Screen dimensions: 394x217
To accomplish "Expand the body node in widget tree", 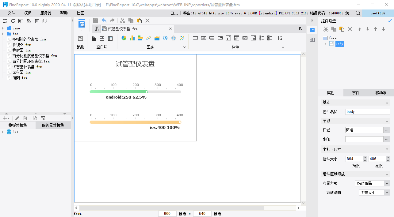I will (x=325, y=44).
